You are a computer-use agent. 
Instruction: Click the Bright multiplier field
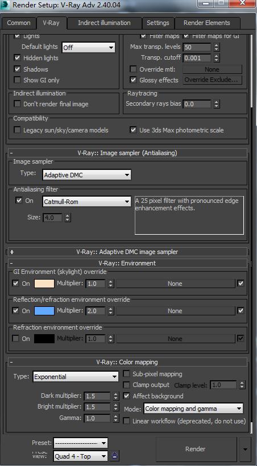[97, 407]
